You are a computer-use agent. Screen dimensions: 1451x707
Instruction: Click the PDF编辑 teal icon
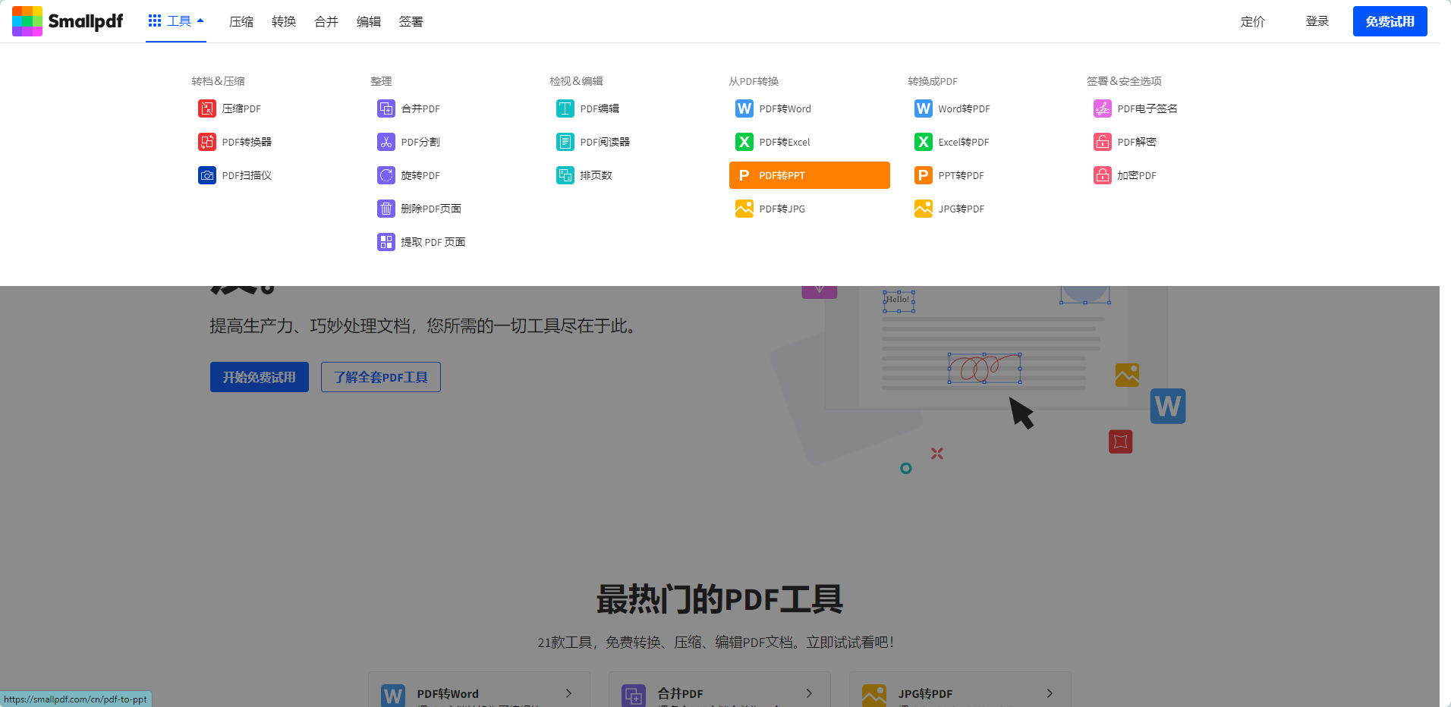[565, 108]
